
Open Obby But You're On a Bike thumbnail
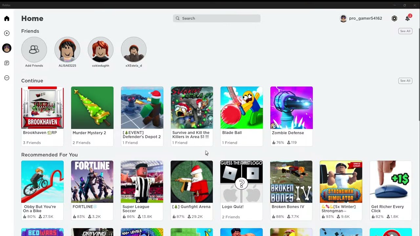(42, 182)
